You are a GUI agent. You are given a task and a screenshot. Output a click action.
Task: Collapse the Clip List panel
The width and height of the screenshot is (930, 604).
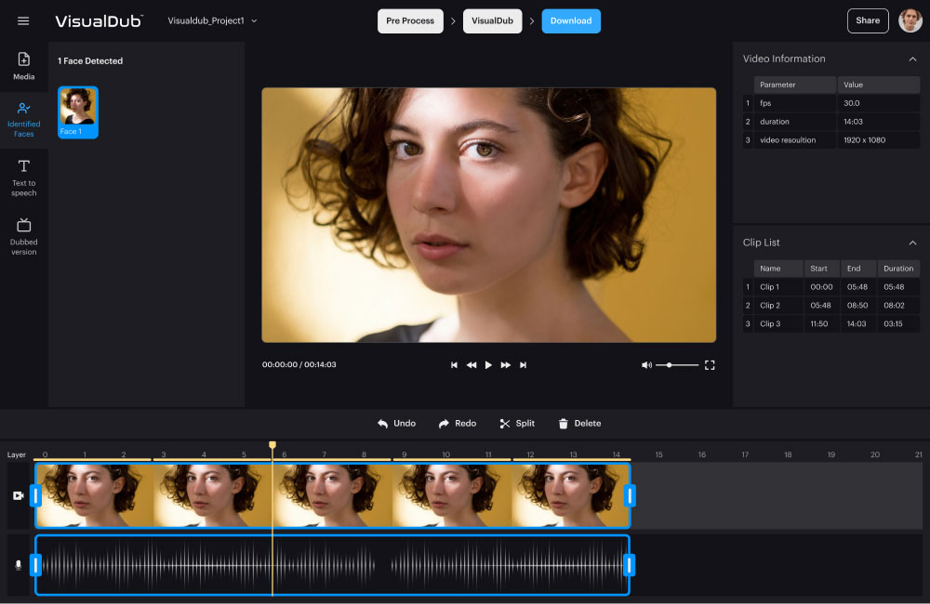point(912,243)
